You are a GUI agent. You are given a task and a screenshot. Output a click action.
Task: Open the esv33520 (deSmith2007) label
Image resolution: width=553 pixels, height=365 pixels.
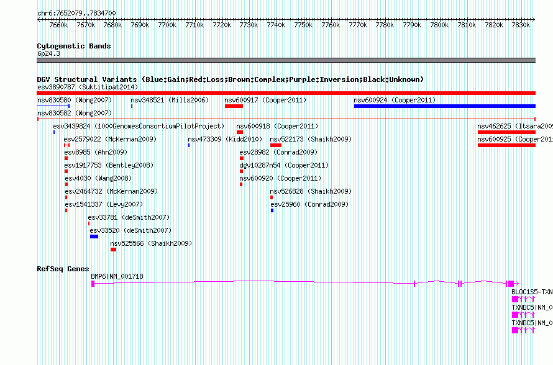click(x=130, y=230)
